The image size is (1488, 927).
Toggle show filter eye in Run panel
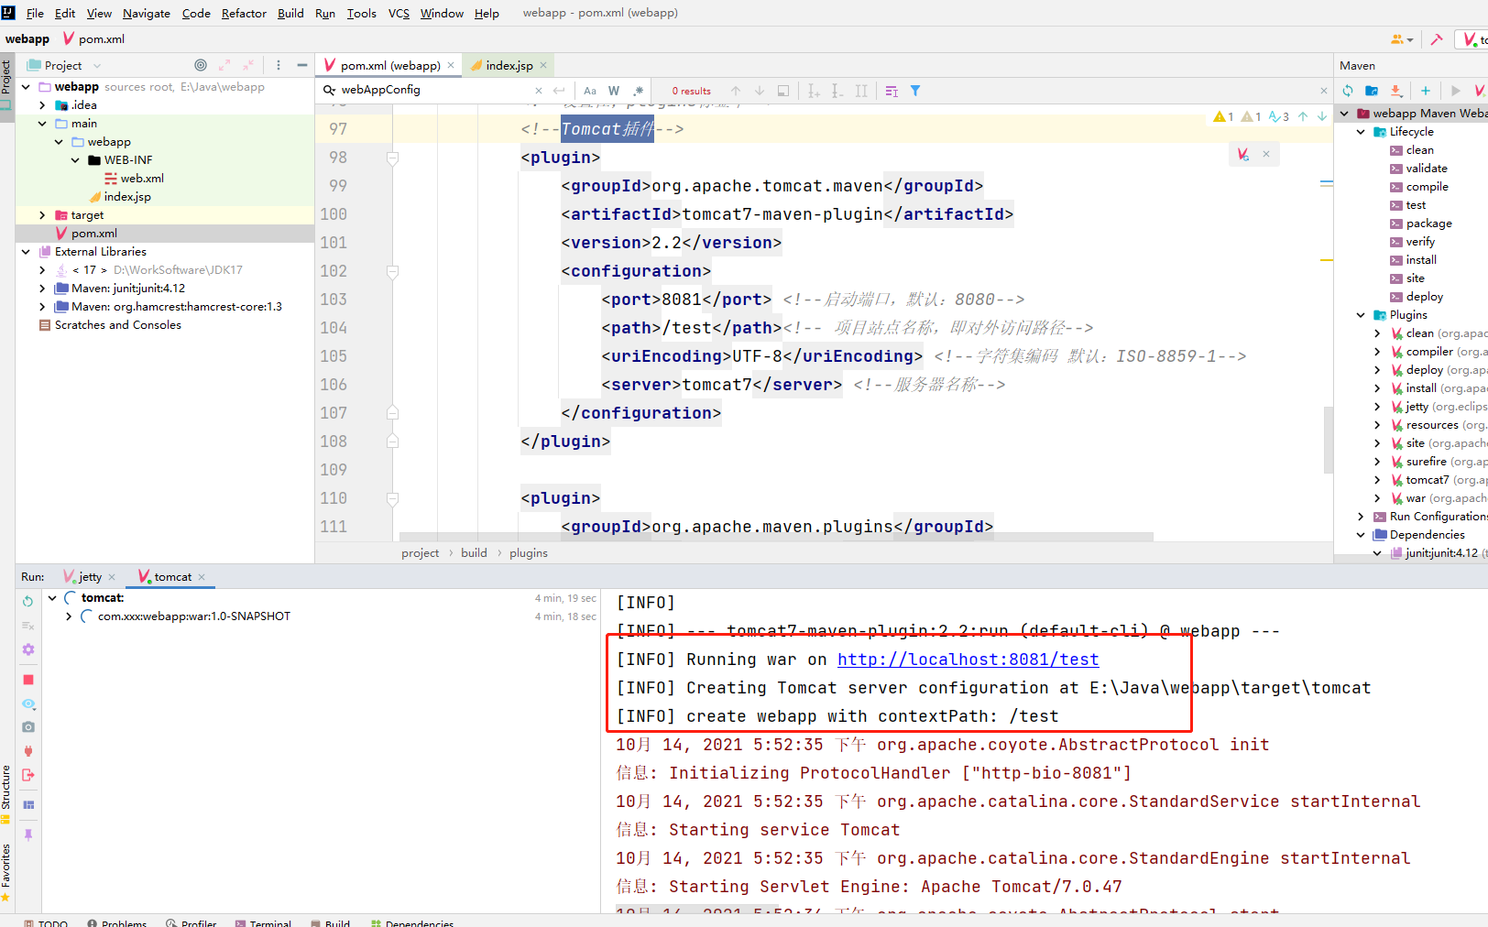pos(28,704)
